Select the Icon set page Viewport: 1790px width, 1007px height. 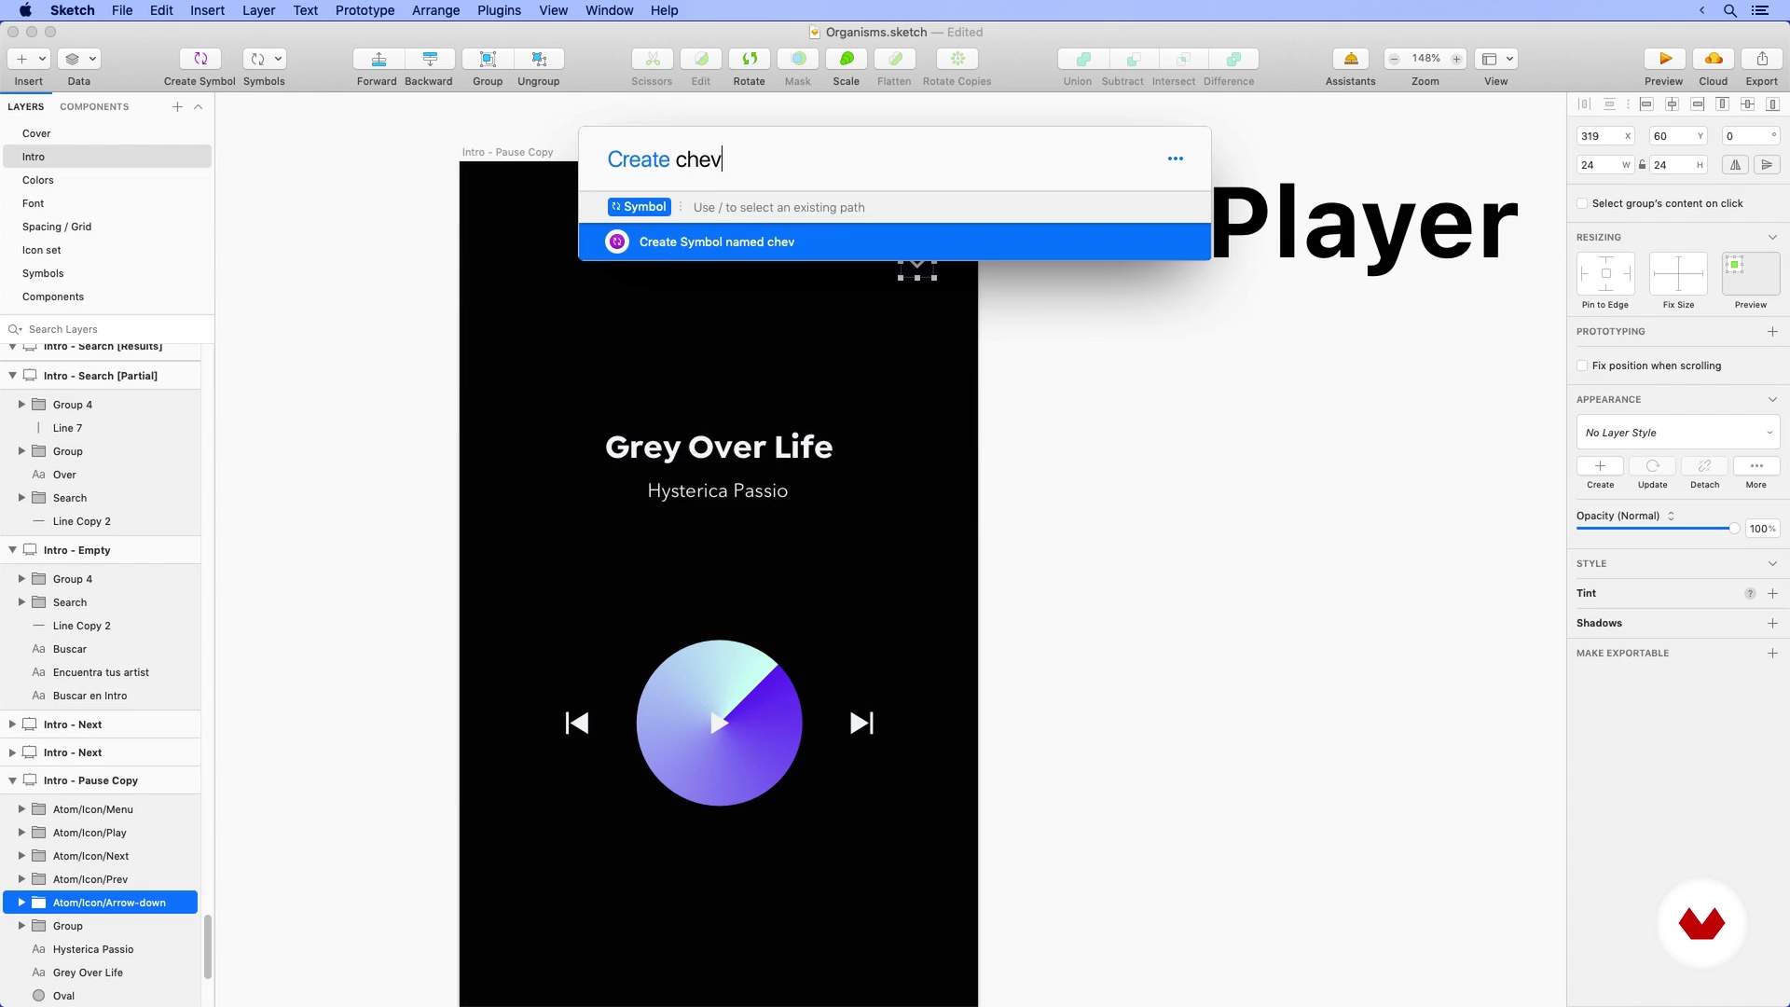42,250
